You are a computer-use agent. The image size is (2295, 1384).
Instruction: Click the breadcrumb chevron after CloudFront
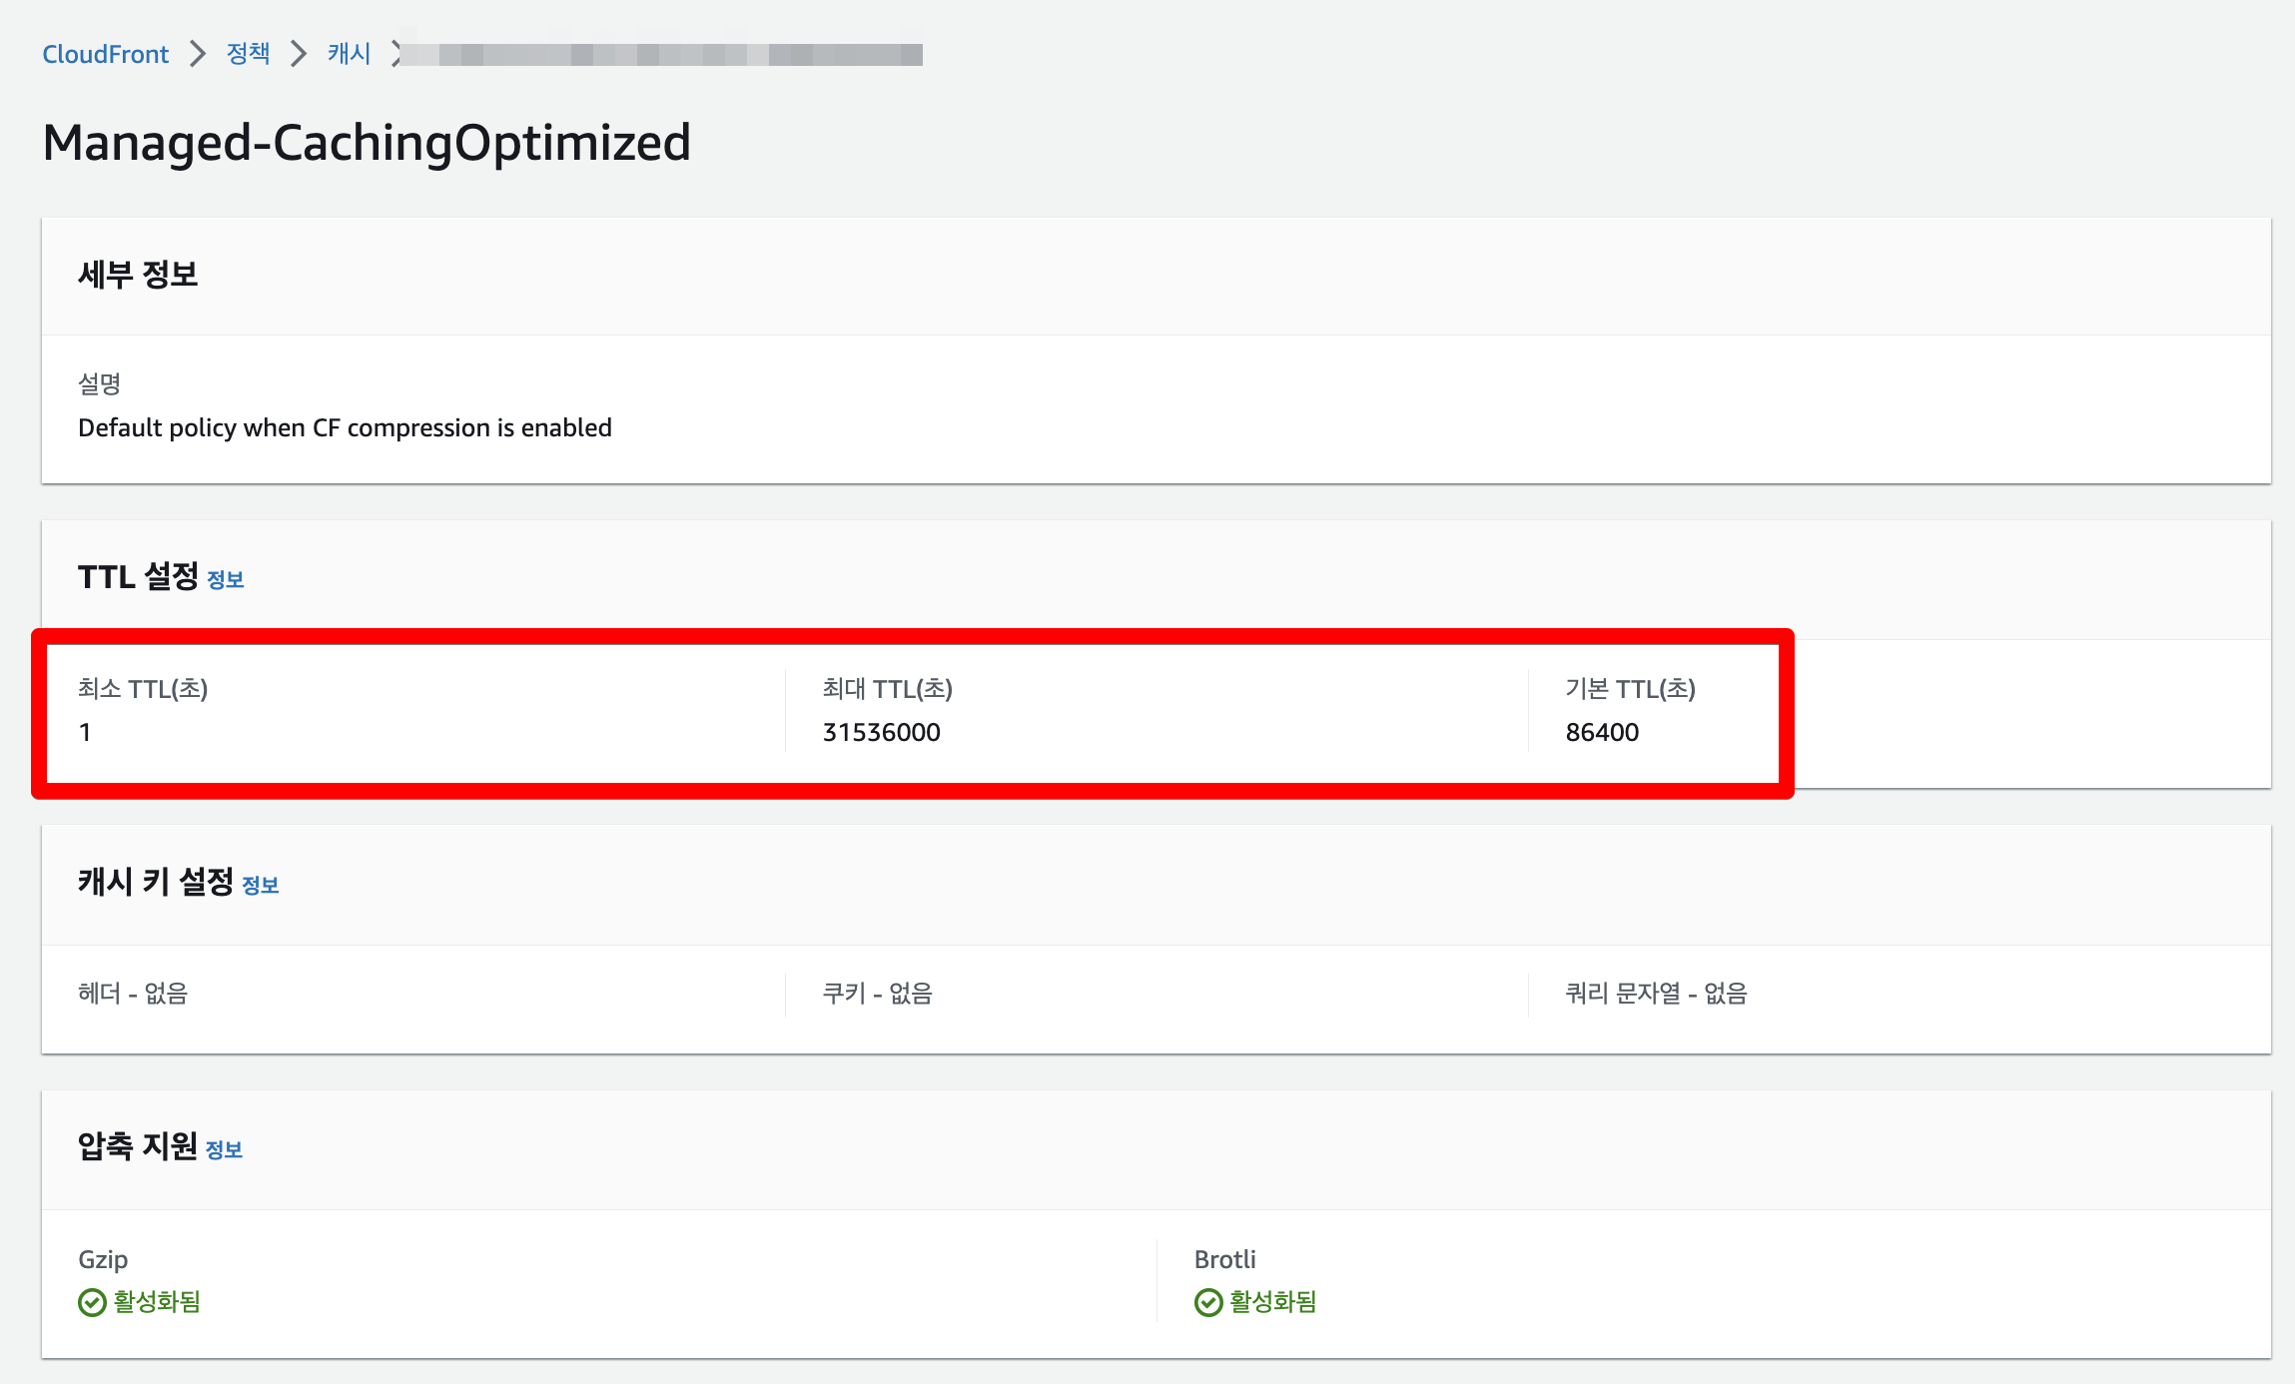[198, 54]
